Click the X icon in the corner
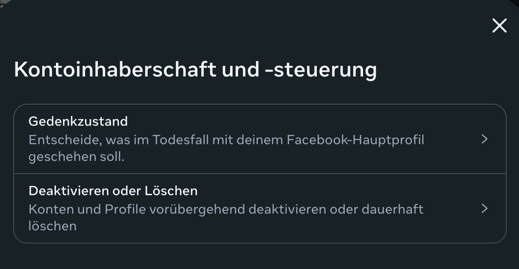 [x=499, y=26]
